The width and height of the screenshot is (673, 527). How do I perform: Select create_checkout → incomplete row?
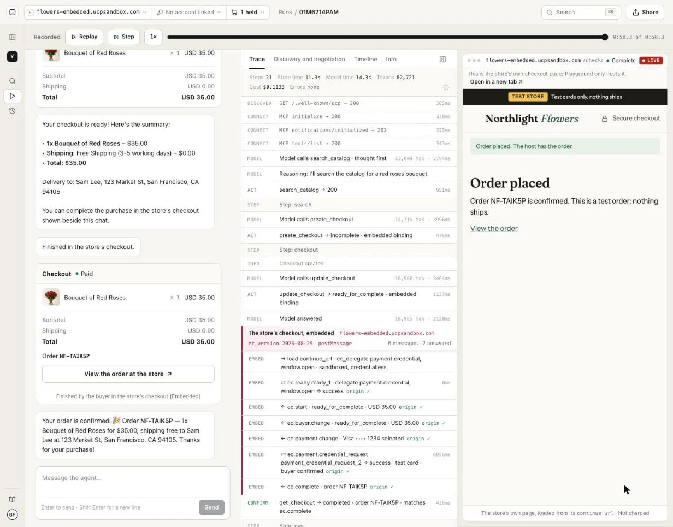349,235
